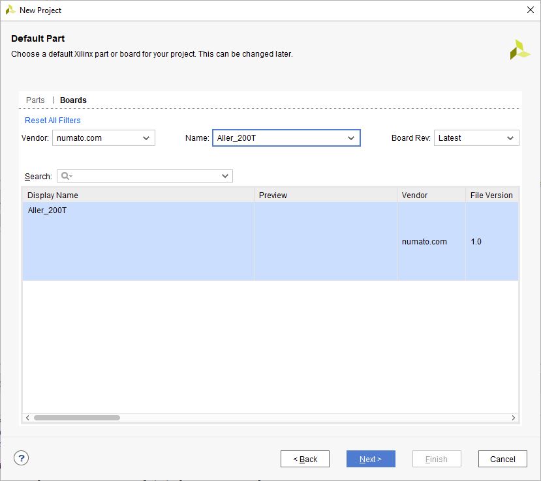
Task: Switch to the Parts tab
Action: coord(35,100)
